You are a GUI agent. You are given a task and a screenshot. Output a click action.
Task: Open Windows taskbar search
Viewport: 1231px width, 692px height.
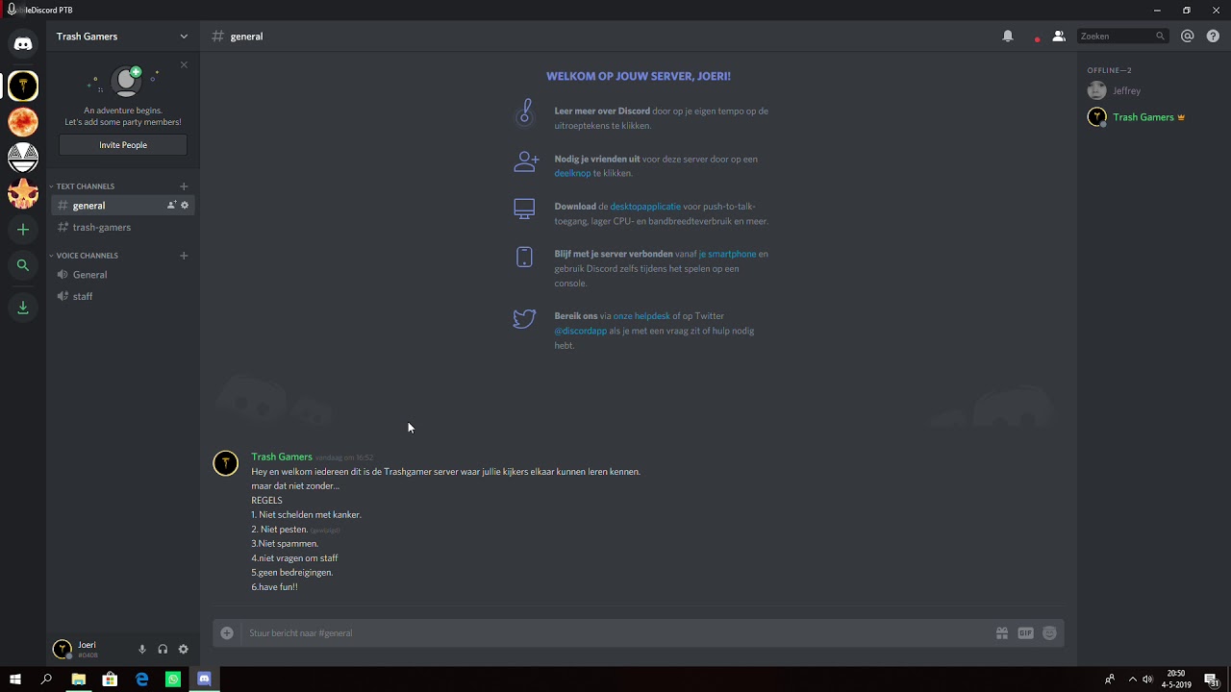(46, 680)
